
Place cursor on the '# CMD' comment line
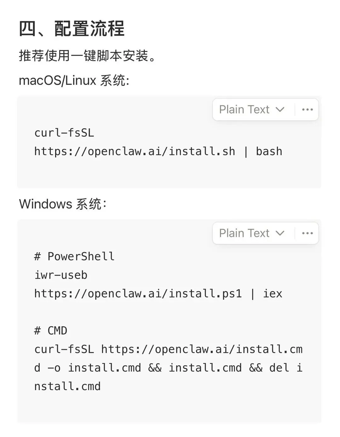click(51, 331)
